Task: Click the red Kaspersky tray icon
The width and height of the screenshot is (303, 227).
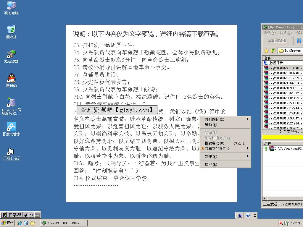Action: [x=281, y=223]
